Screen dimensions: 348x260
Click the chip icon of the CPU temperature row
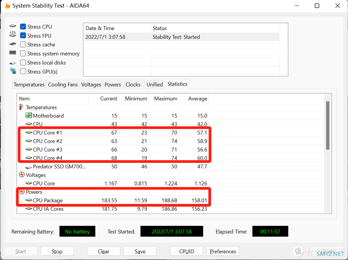[x=29, y=124]
